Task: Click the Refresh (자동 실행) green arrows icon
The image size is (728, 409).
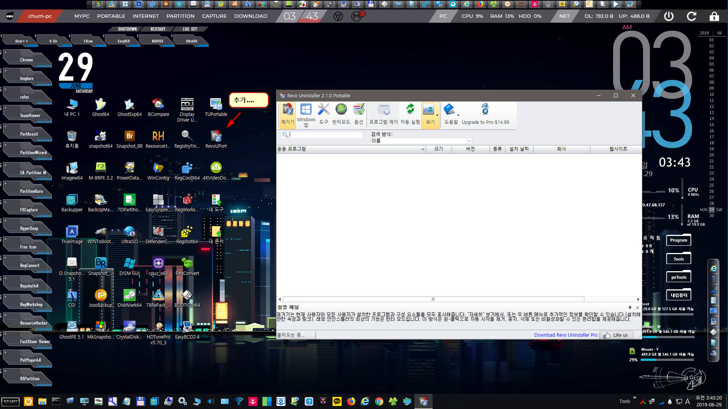Action: click(x=410, y=114)
